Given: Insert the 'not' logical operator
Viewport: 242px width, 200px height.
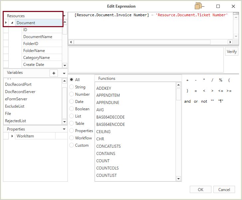Looking at the screenshot, I should (x=204, y=101).
